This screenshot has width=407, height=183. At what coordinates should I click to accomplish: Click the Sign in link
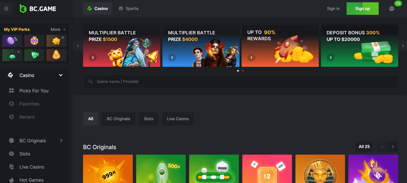click(x=333, y=9)
